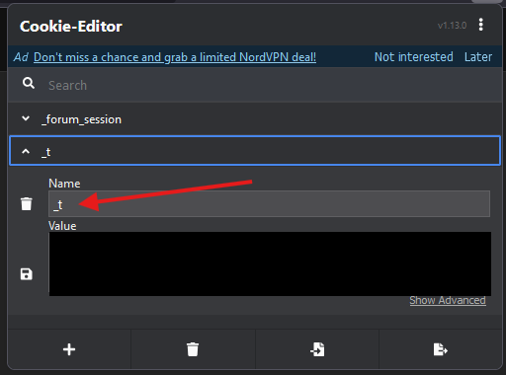Delete all cookies via bottom trash icon
This screenshot has width=506, height=375.
[x=193, y=349]
